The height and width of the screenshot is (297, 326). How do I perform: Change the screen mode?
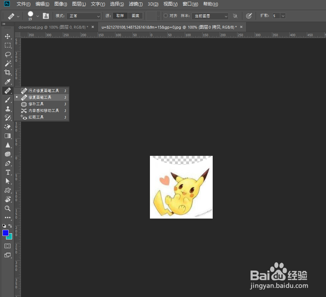coord(7,255)
